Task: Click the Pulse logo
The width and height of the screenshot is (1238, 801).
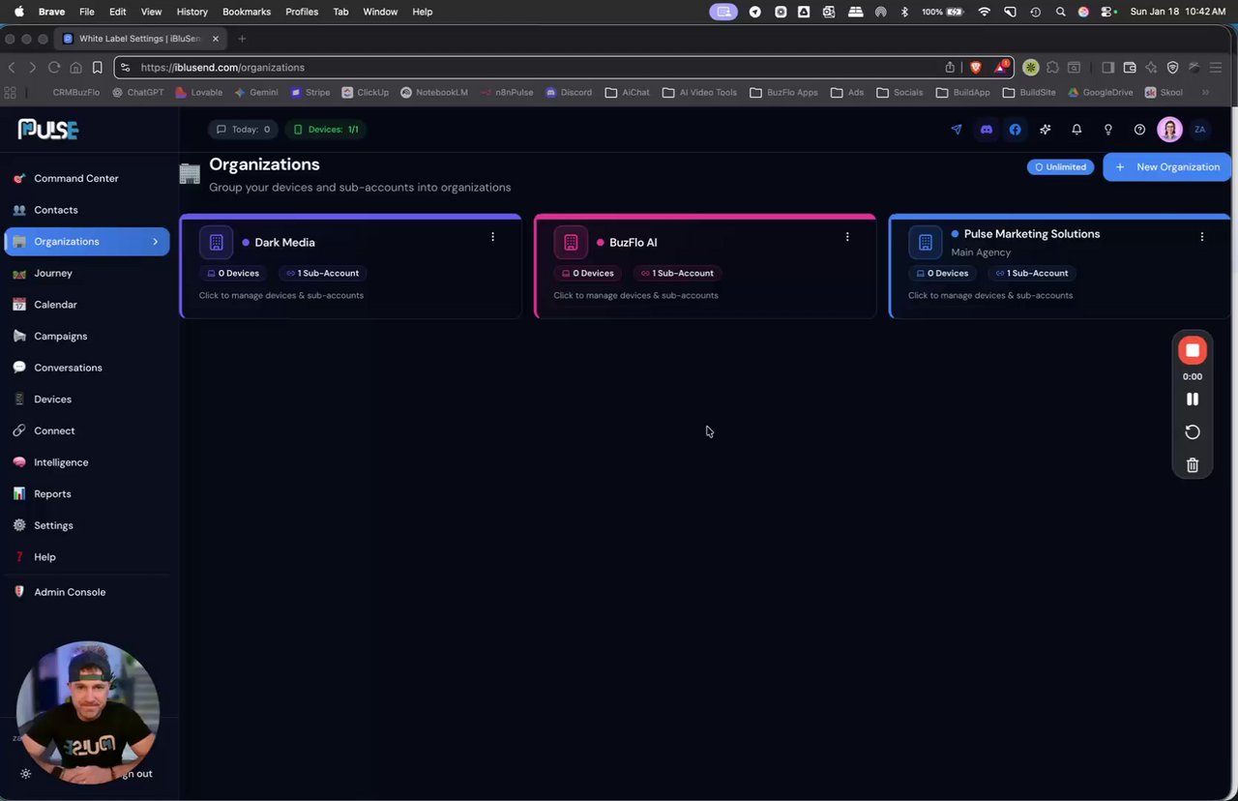Action: [x=47, y=130]
